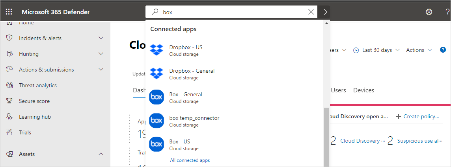
Task: Choose the Dropbox - General app result
Action: [192, 74]
